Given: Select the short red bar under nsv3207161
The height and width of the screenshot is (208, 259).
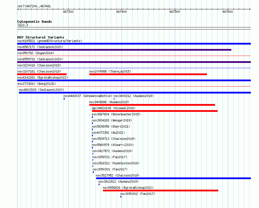Looking at the screenshot, I should 42,74.
